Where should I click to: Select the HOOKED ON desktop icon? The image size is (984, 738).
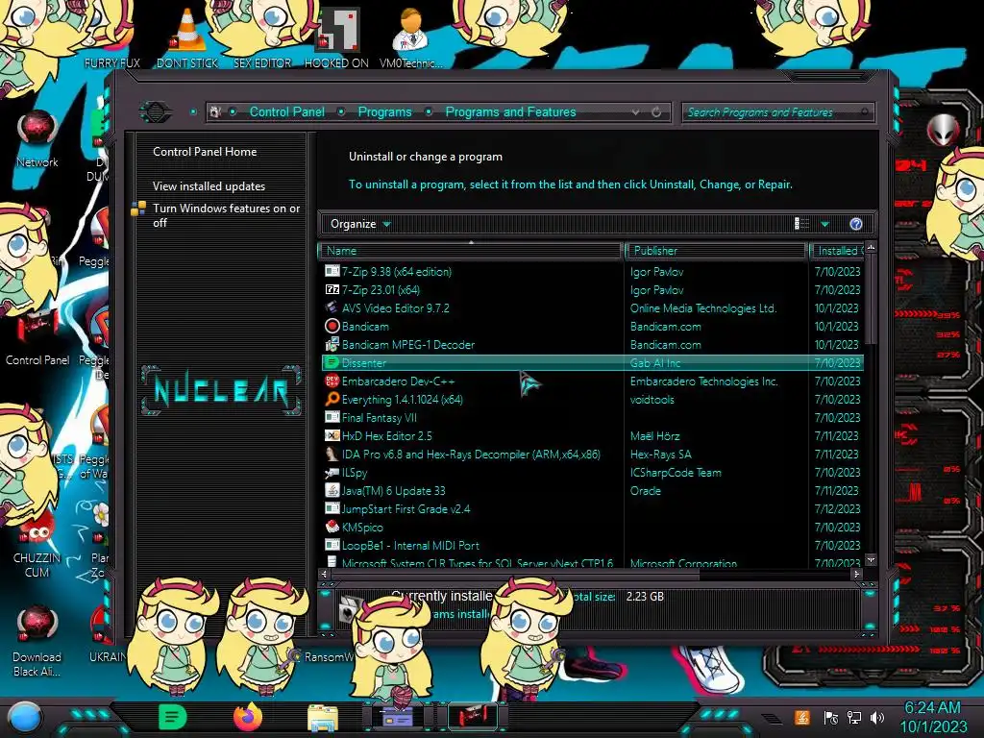[x=337, y=37]
